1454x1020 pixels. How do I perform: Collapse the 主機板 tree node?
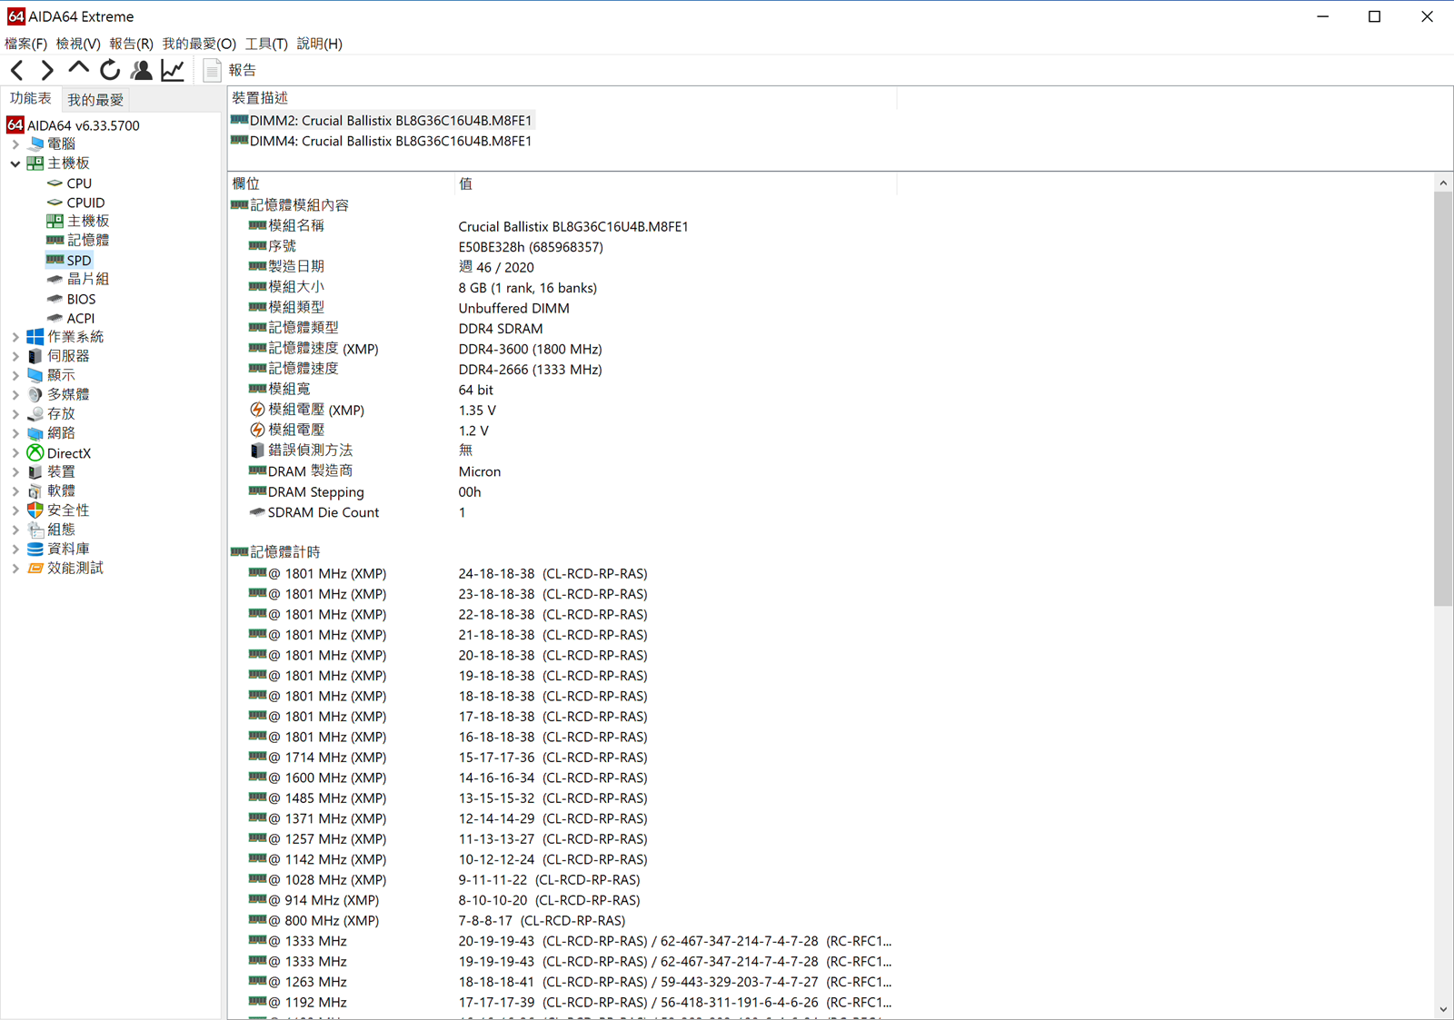(15, 163)
